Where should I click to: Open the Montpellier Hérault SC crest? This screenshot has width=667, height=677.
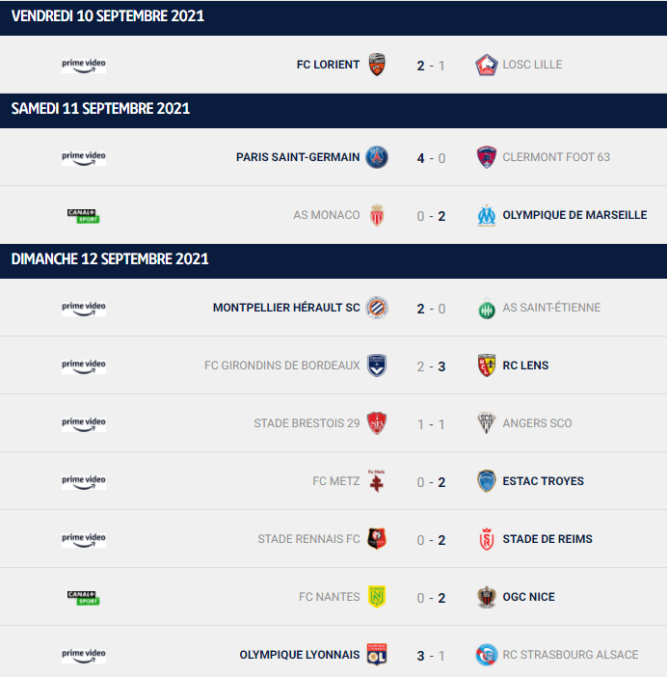[377, 308]
